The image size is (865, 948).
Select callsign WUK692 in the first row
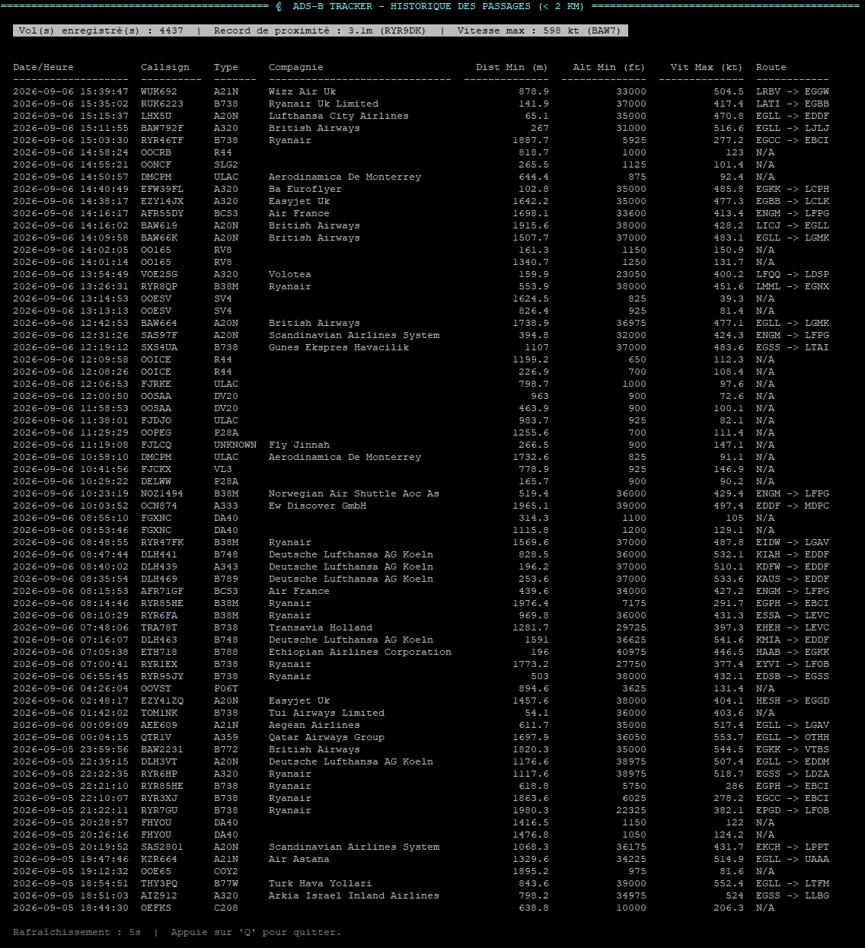[x=159, y=91]
